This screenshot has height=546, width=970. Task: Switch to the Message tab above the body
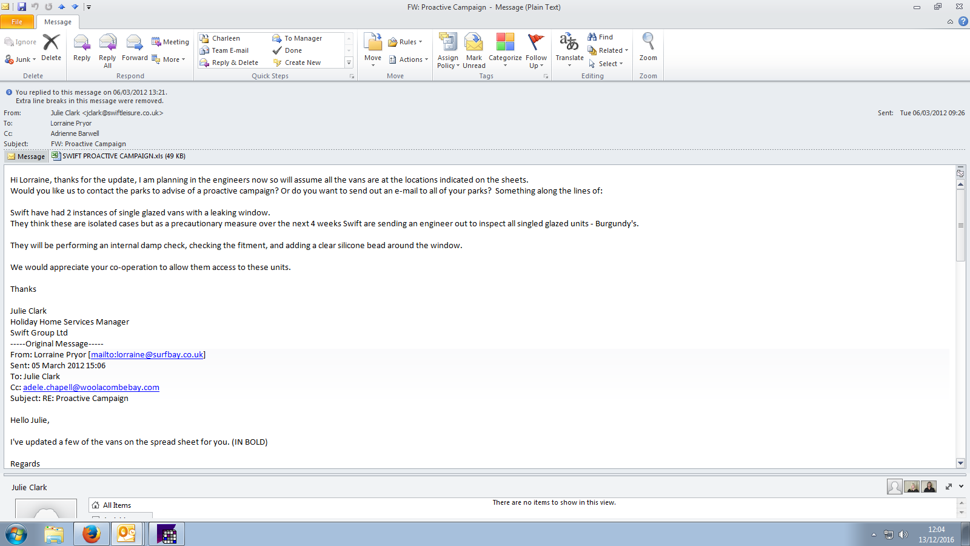[26, 157]
